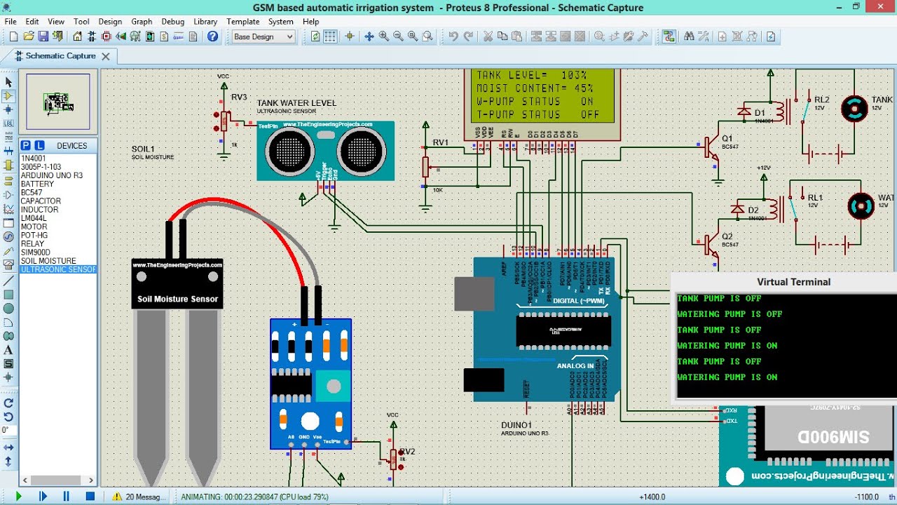This screenshot has width=897, height=505.
Task: Pause the running simulation
Action: pyautogui.click(x=67, y=496)
